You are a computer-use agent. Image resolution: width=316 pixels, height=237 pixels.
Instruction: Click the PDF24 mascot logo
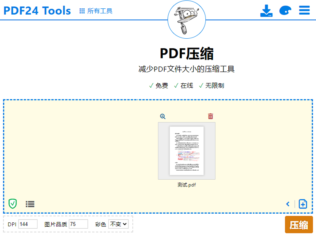point(186,19)
